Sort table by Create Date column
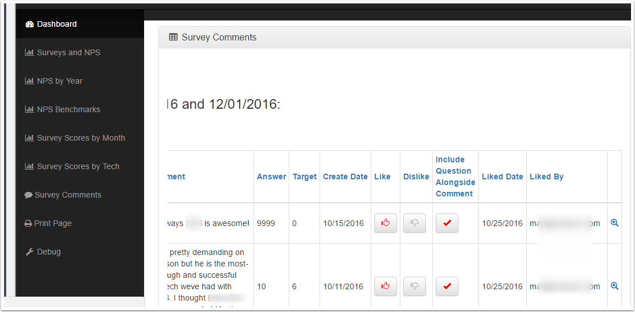 [x=346, y=177]
